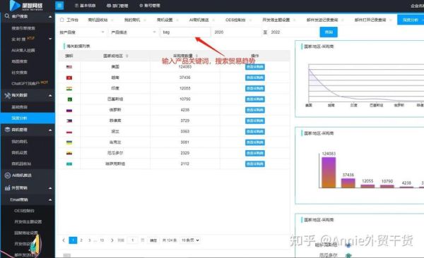Go to previous page arrow
The width and height of the screenshot is (424, 258).
point(64,240)
